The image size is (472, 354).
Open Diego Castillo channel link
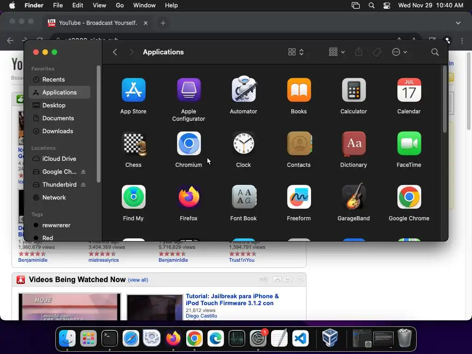(201, 316)
